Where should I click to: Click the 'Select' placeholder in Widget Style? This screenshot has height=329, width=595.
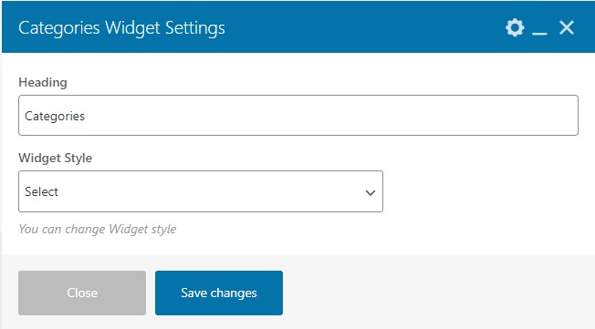point(41,191)
